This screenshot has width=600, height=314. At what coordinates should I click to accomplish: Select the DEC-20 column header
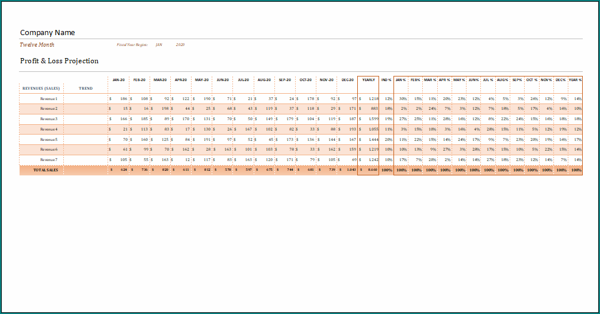pyautogui.click(x=347, y=80)
